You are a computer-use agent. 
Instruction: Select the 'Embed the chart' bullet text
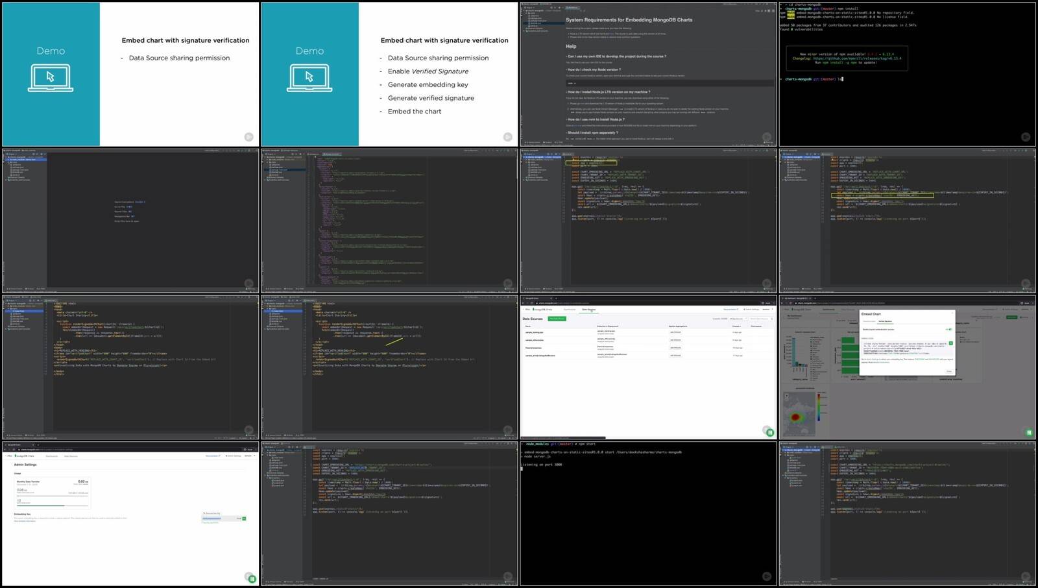point(415,112)
